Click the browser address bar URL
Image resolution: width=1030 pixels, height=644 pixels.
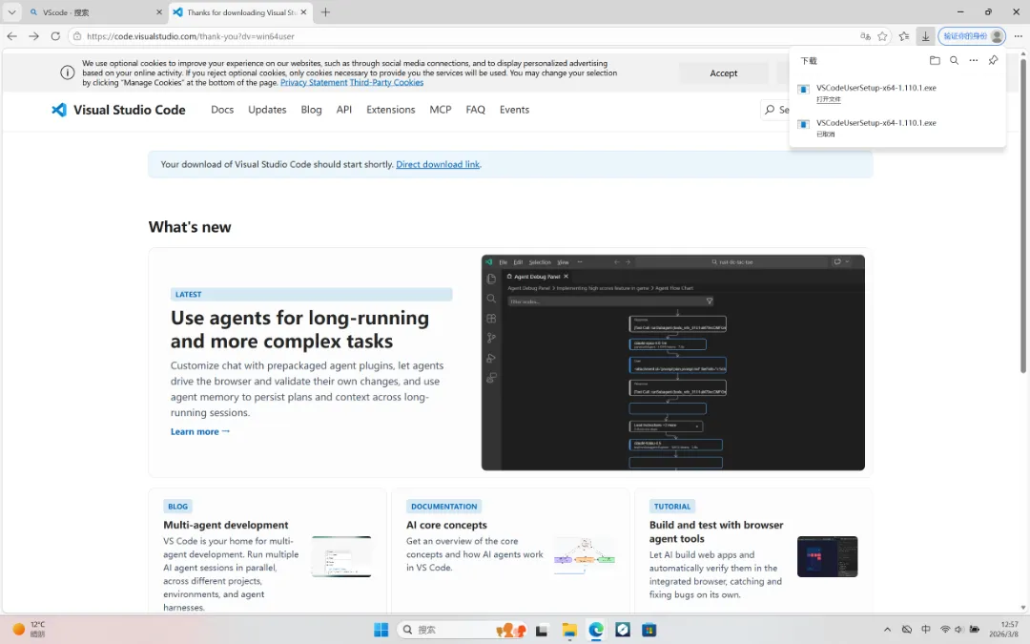tap(191, 36)
